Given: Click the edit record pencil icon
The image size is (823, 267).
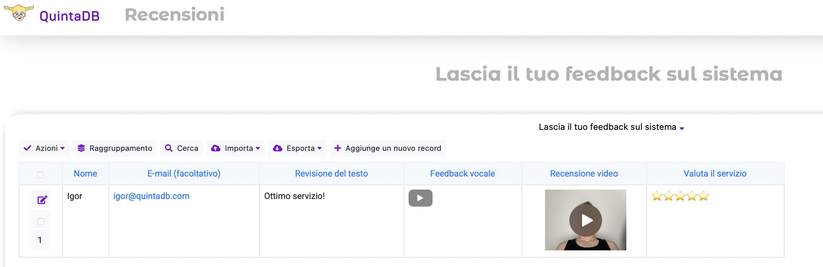Looking at the screenshot, I should pos(42,200).
